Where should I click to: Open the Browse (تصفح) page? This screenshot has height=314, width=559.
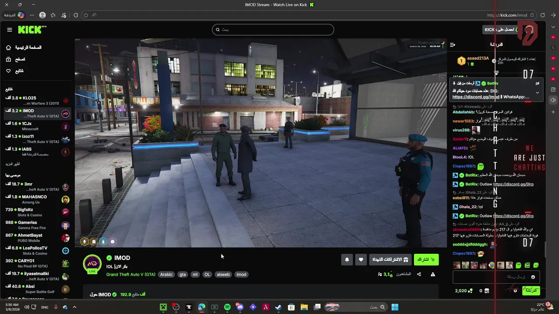tap(16, 59)
